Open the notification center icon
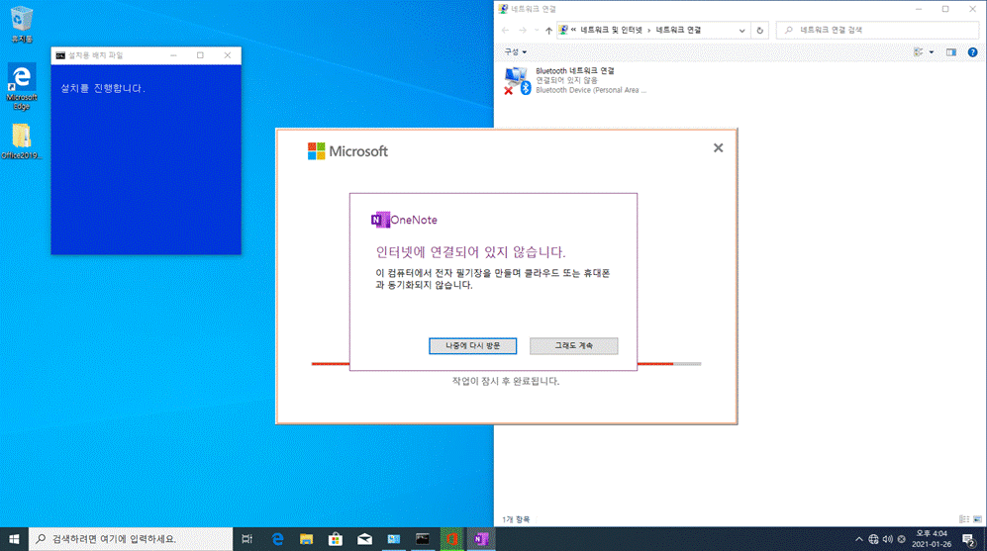Image resolution: width=987 pixels, height=551 pixels. tap(969, 539)
